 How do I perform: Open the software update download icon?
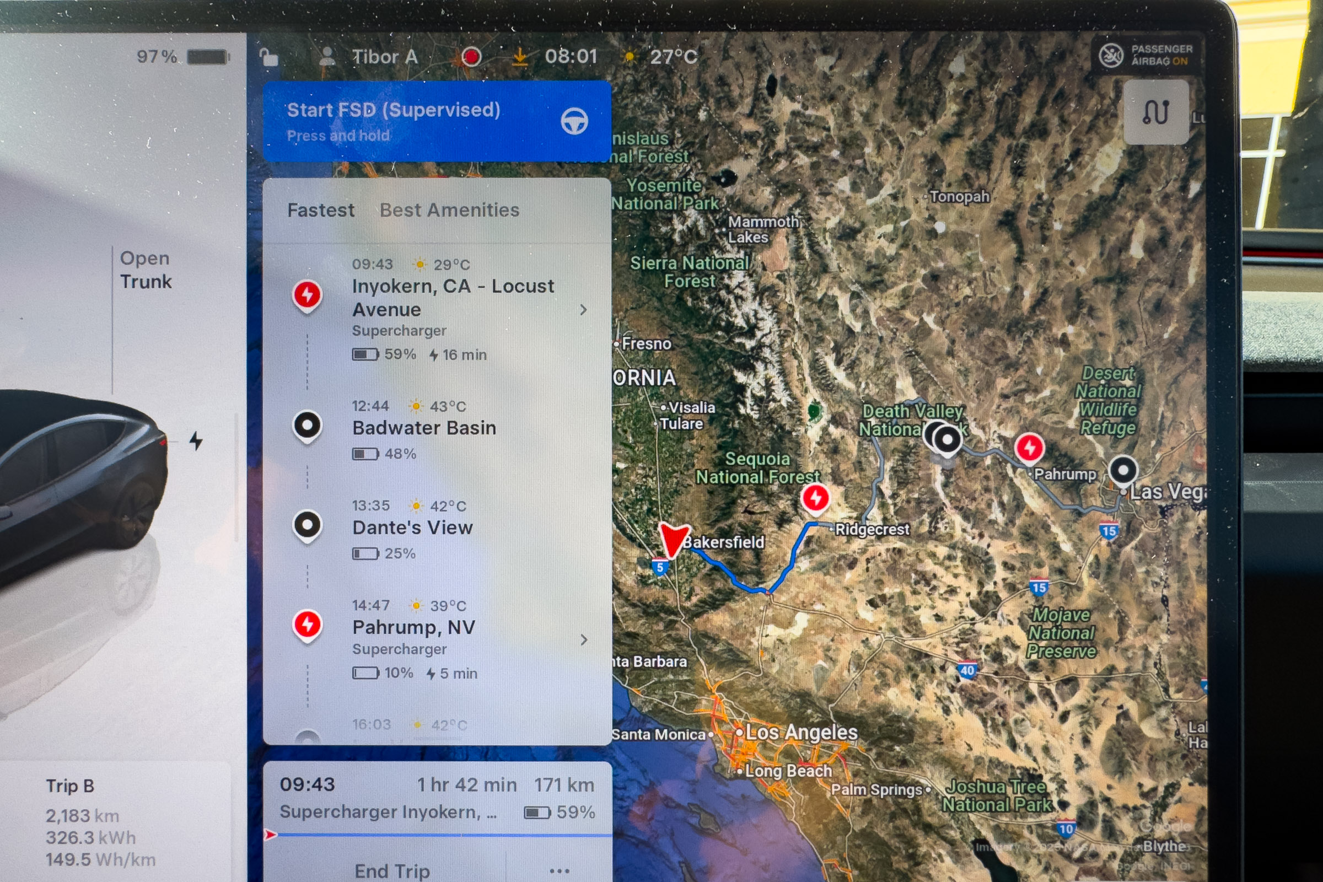click(520, 57)
